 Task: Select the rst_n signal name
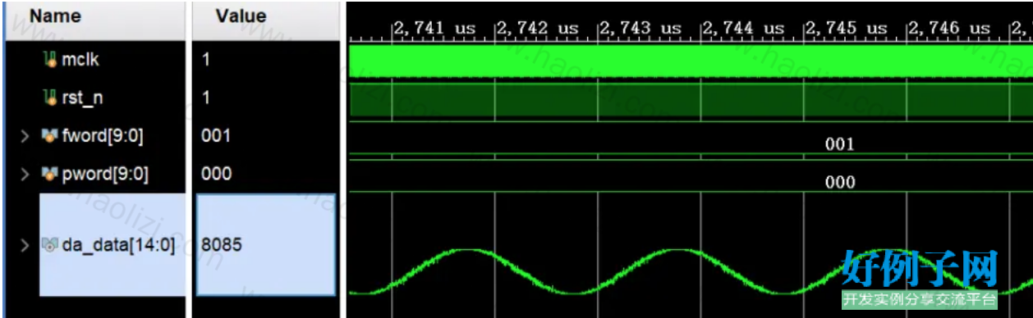pos(82,98)
